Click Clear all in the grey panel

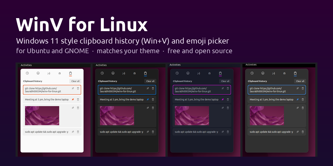pos(300,81)
